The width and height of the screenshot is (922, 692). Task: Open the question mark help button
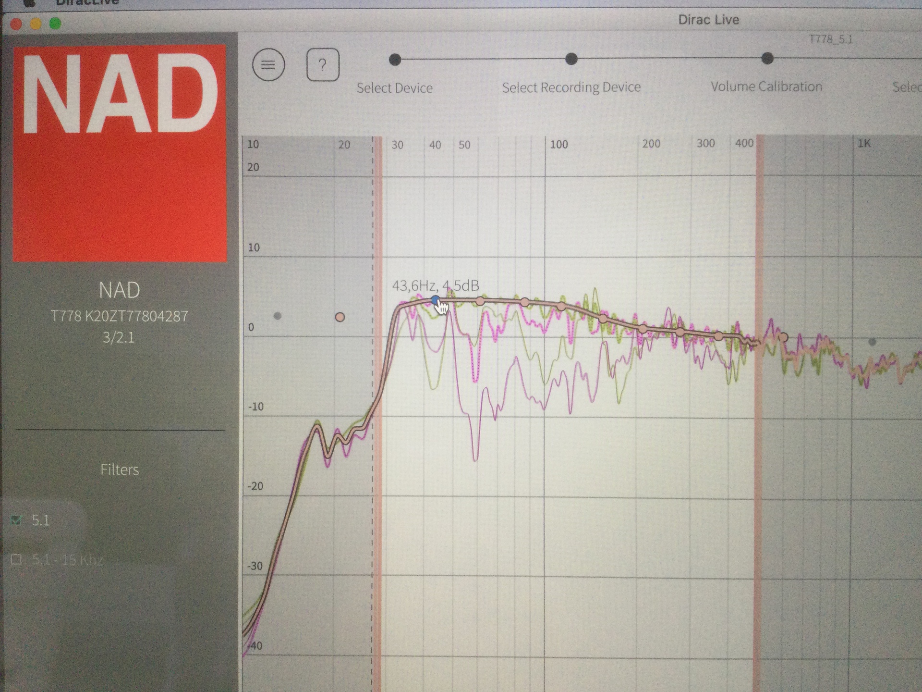click(x=323, y=64)
